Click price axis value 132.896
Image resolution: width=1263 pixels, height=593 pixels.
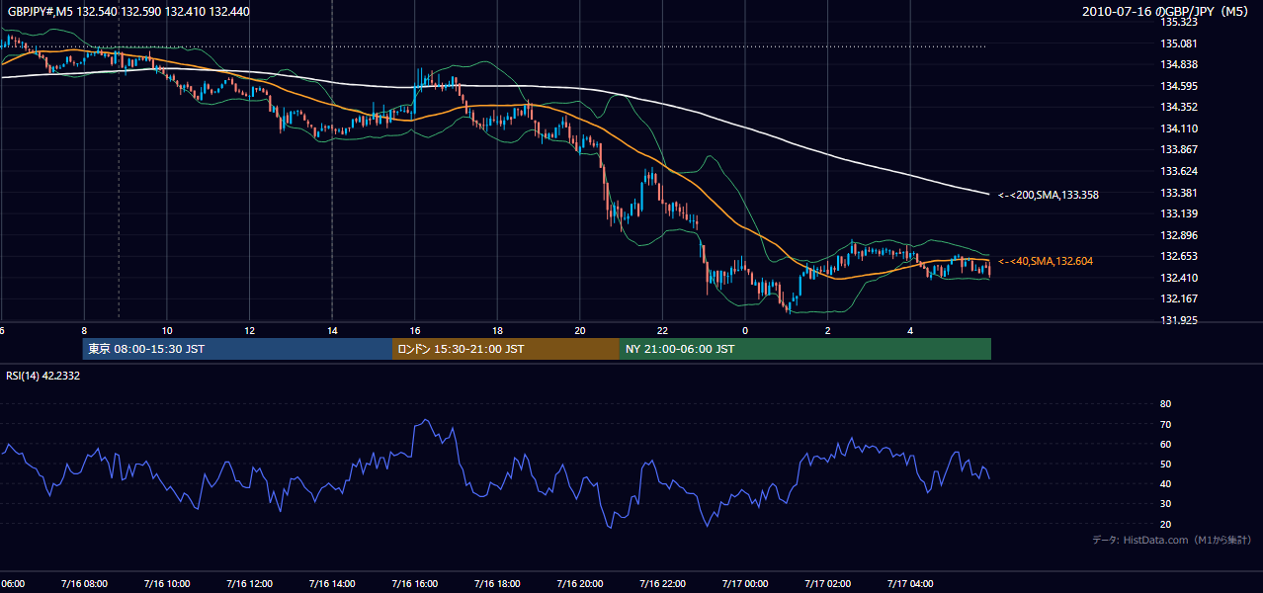click(x=1179, y=235)
